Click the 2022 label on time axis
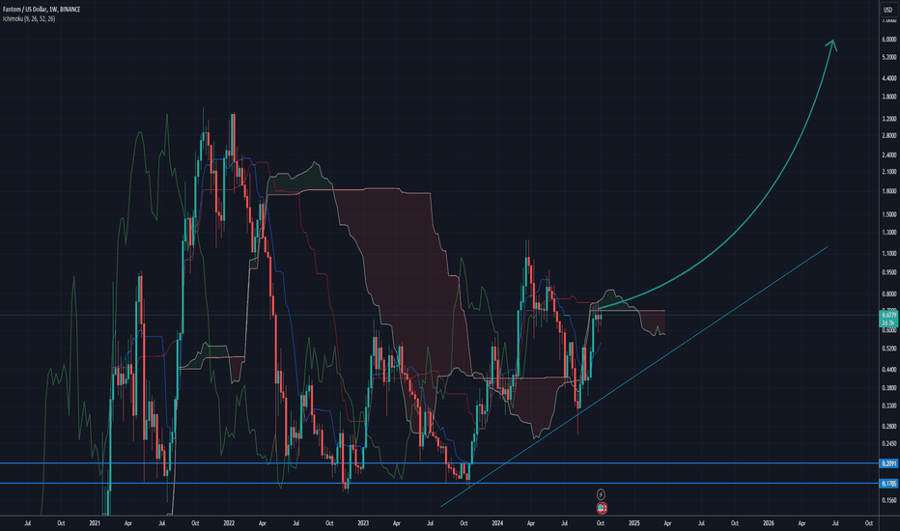The width and height of the screenshot is (900, 531). (229, 523)
